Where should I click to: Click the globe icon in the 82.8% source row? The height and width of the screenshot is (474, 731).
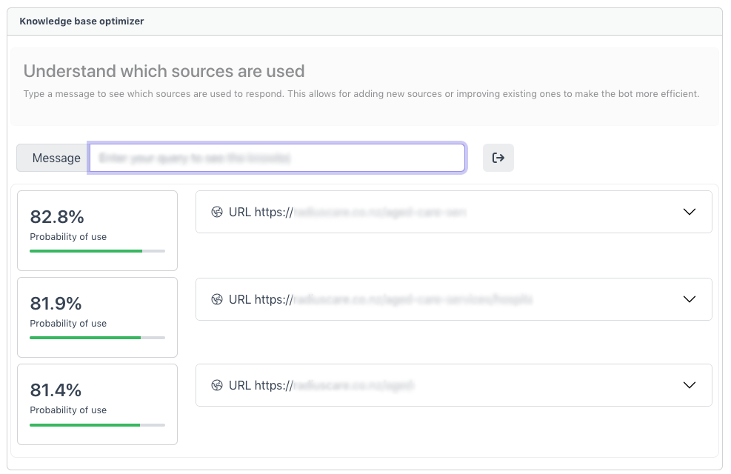217,212
